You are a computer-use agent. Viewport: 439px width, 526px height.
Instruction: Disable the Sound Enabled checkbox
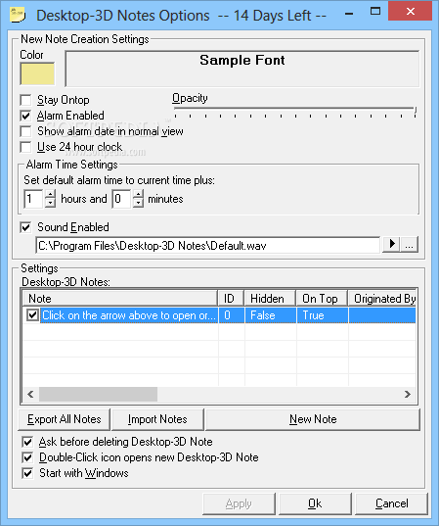point(25,227)
